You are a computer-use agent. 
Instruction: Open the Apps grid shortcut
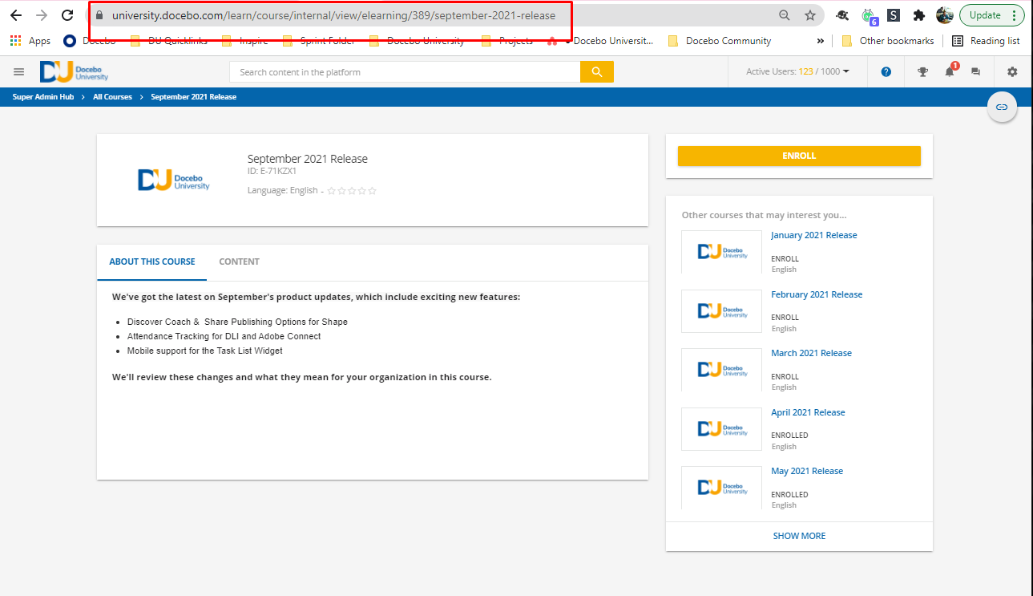point(30,41)
